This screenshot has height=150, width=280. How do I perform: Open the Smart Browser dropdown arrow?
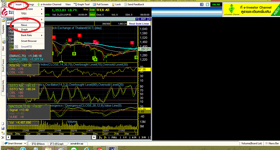(x=25, y=143)
